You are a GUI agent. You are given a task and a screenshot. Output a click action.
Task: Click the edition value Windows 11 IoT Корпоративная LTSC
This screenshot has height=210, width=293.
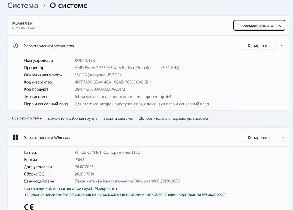point(107,152)
